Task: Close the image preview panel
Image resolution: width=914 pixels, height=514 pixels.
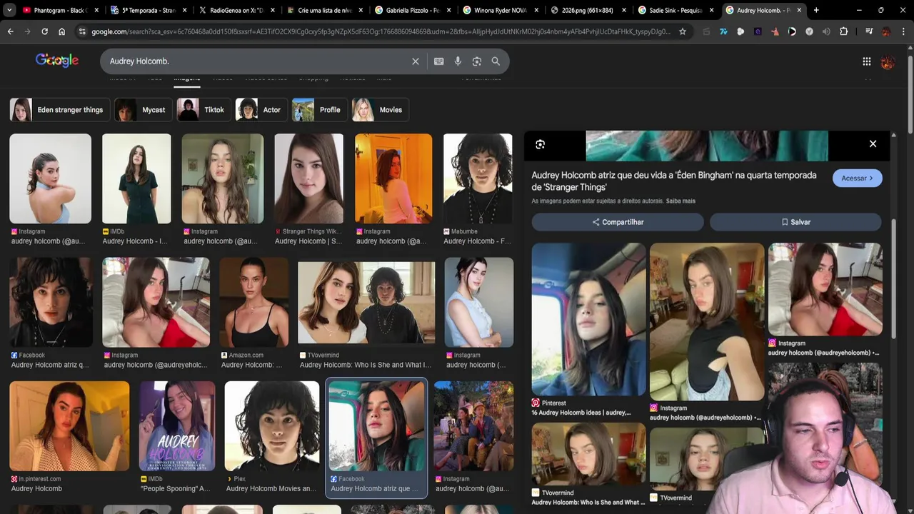Action: tap(873, 143)
